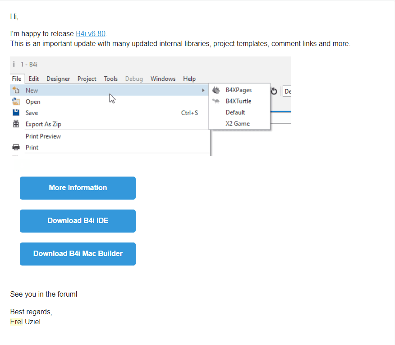Click the refresh arrow toolbar icon

274,91
